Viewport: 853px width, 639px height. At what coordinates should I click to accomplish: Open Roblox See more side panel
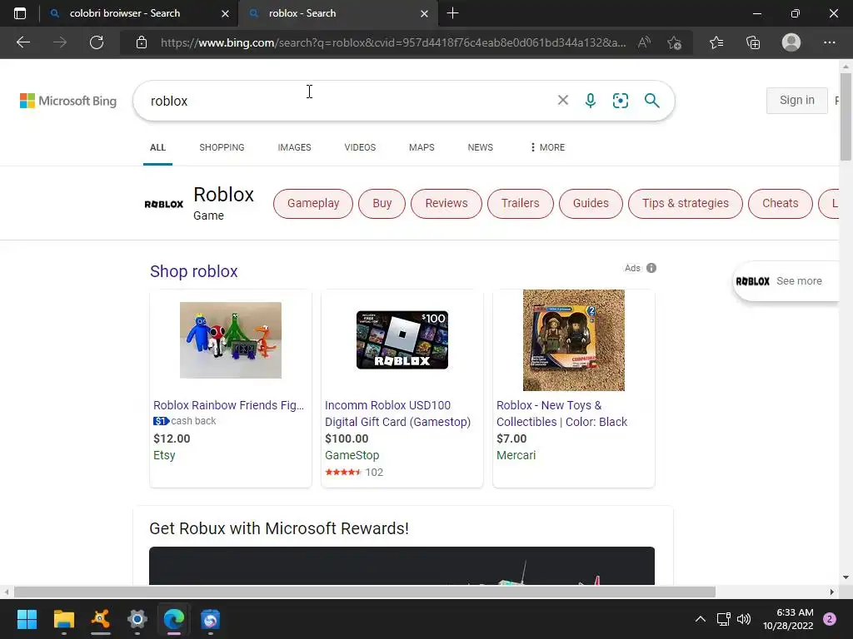(x=786, y=281)
